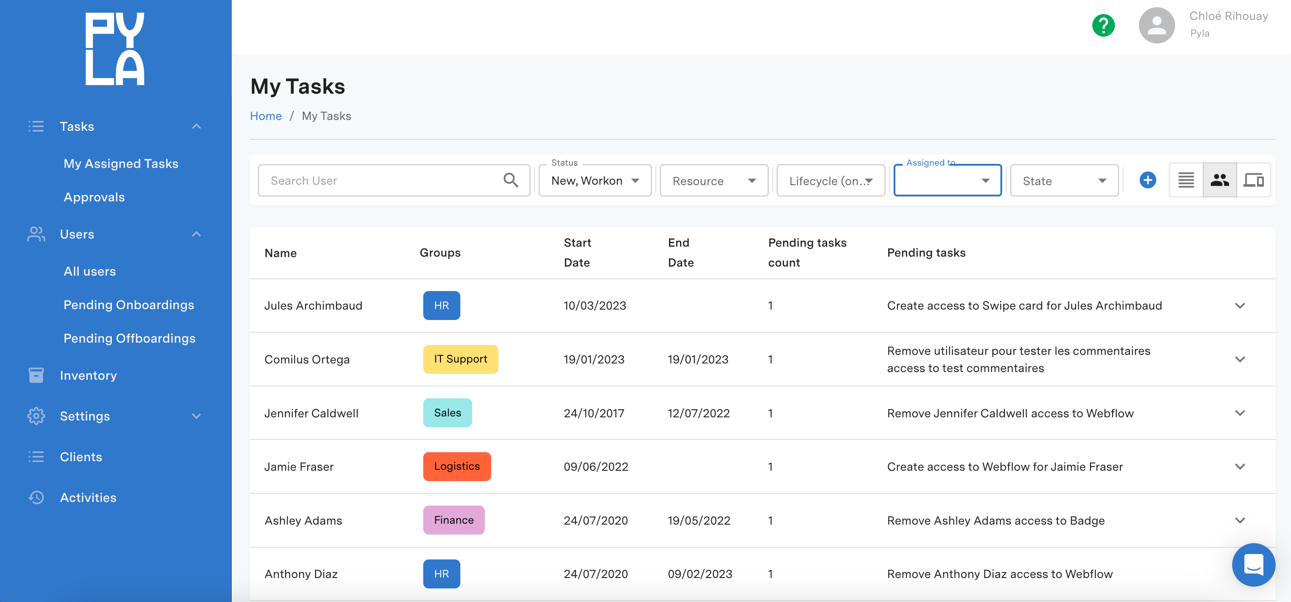Viewport: 1291px width, 602px height.
Task: Switch to devices view icon
Action: coord(1253,180)
